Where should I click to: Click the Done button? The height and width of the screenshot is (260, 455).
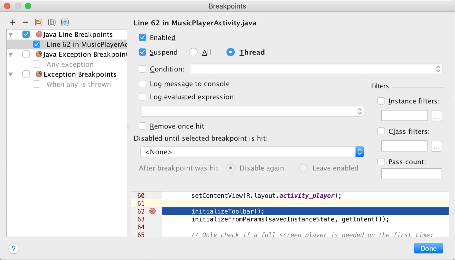point(428,248)
